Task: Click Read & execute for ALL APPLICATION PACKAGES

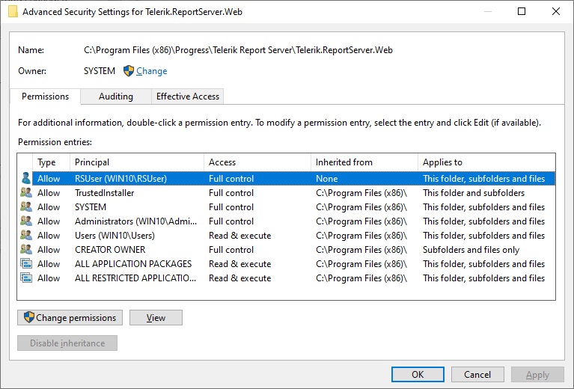Action: coord(239,264)
